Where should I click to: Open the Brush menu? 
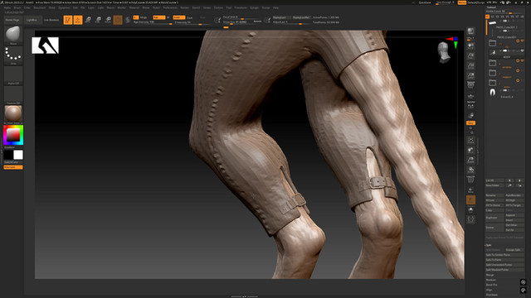(17, 7)
